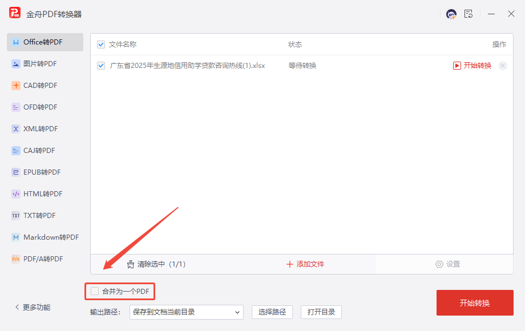Viewport: 525px width, 331px height.
Task: Click the 输出路径 label
Action: tap(105, 312)
